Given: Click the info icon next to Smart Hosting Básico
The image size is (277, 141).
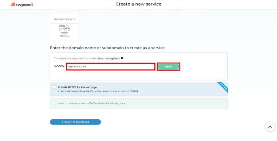Looking at the screenshot, I should [122, 58].
